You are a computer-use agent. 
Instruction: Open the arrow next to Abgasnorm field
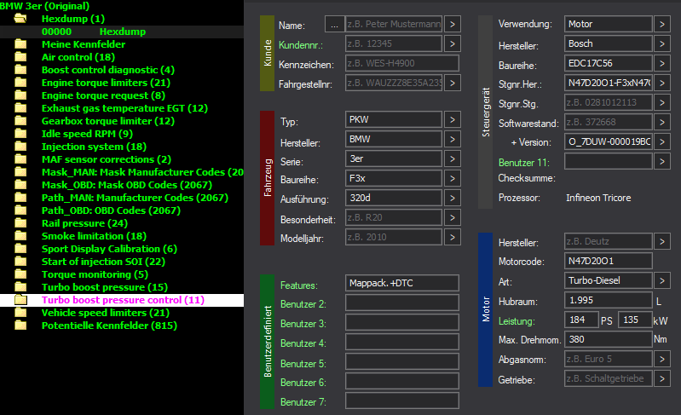coord(662,359)
